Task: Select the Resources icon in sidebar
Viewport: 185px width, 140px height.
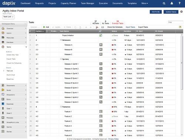Action: click(x=3, y=37)
